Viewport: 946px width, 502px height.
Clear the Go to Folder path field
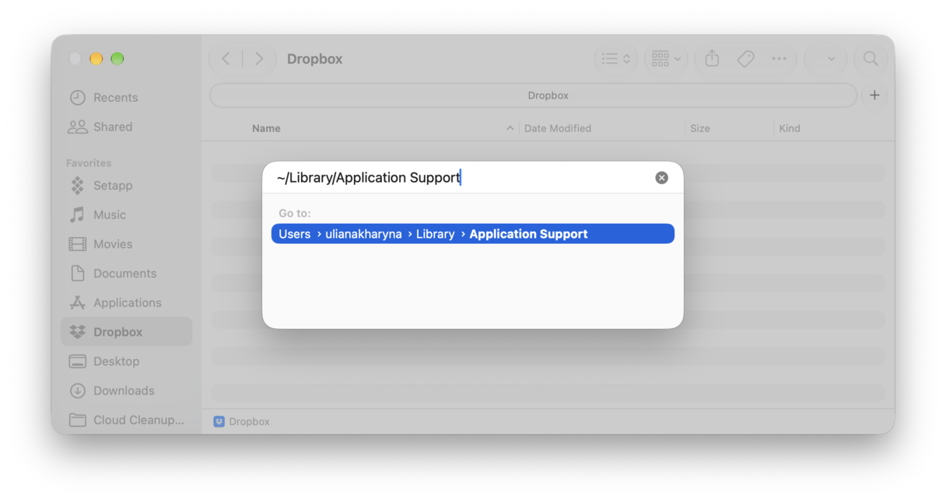pyautogui.click(x=661, y=178)
